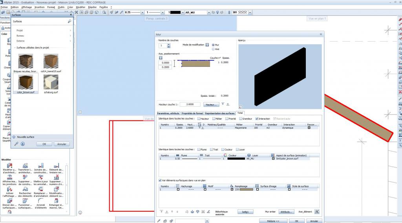Switch to Paramètres, attributs tab

point(168,113)
